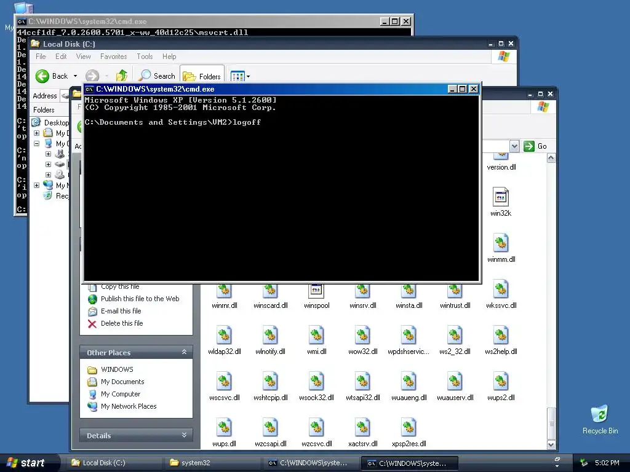Select wuaueng.dll file icon
The image size is (630, 472).
pos(409,381)
